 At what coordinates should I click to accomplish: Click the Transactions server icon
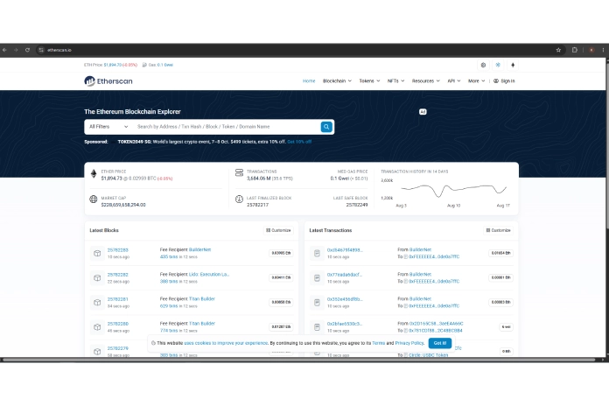point(239,173)
